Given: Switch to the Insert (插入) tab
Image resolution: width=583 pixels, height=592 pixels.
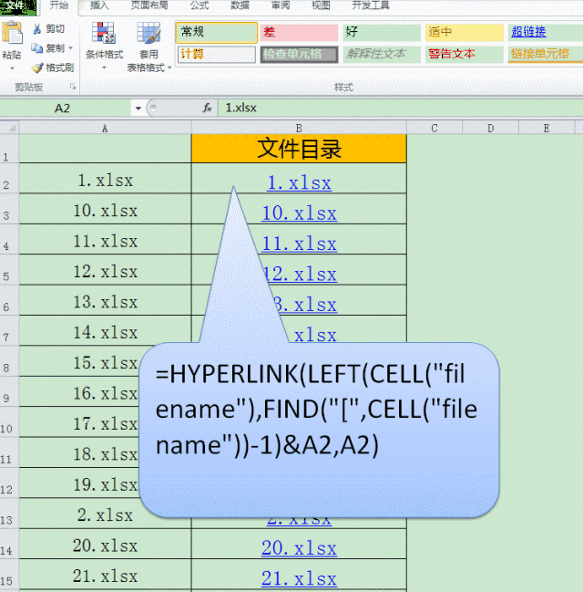Looking at the screenshot, I should click(x=99, y=5).
